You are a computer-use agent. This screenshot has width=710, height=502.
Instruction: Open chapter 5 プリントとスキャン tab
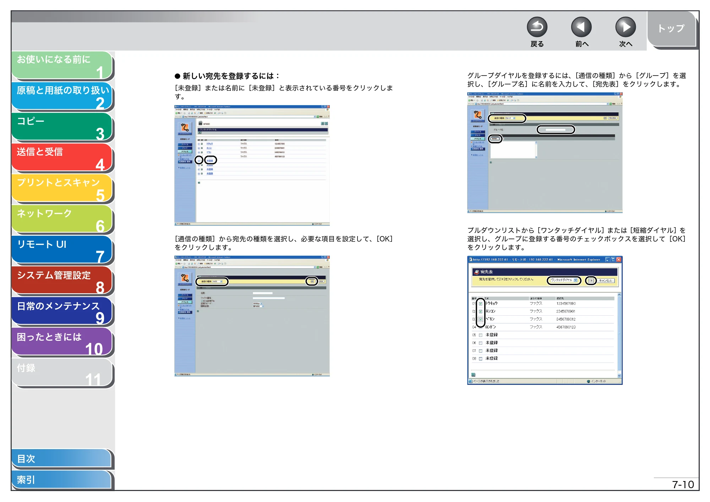click(x=62, y=189)
